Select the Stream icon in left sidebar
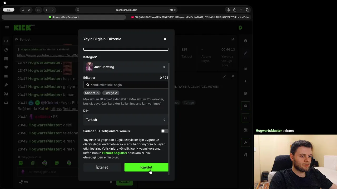 6,41
